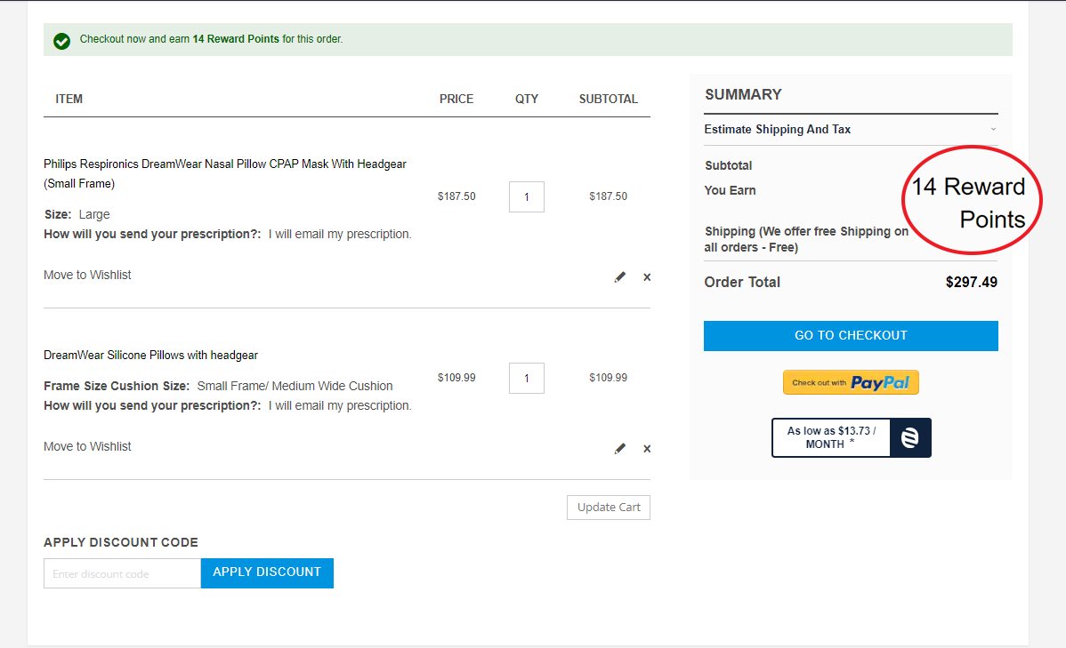Screen dimensions: 1066x648
Task: Click quantity field for the Philips DreamWear mask
Action: pos(526,197)
